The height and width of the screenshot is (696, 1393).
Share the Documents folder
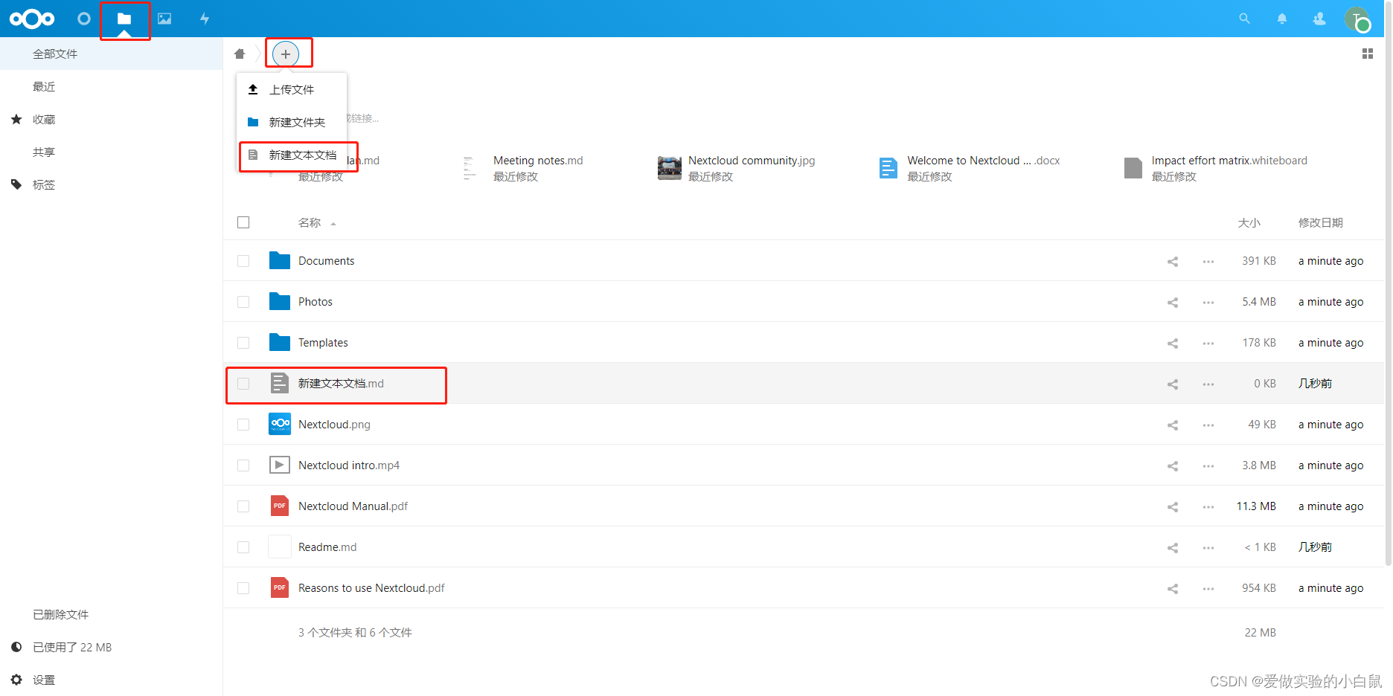[1173, 261]
